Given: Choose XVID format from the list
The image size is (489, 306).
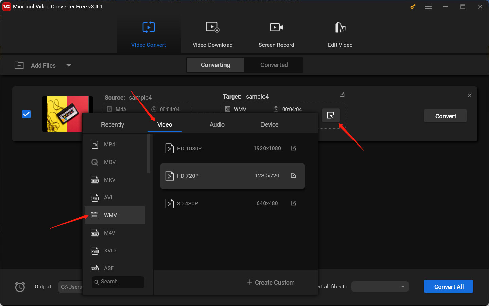Looking at the screenshot, I should [x=115, y=251].
